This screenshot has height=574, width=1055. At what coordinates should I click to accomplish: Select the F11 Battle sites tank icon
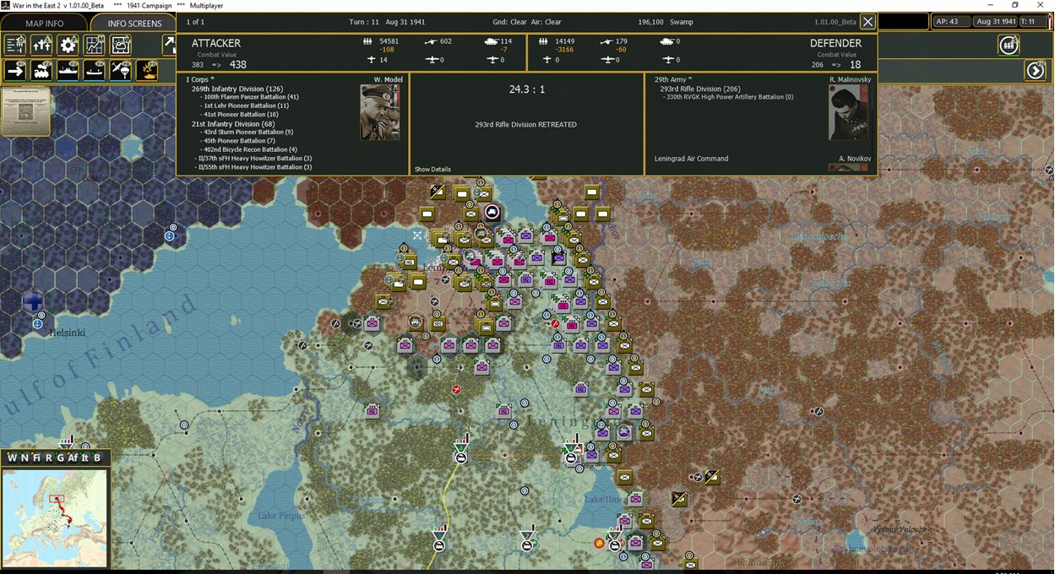[x=147, y=70]
